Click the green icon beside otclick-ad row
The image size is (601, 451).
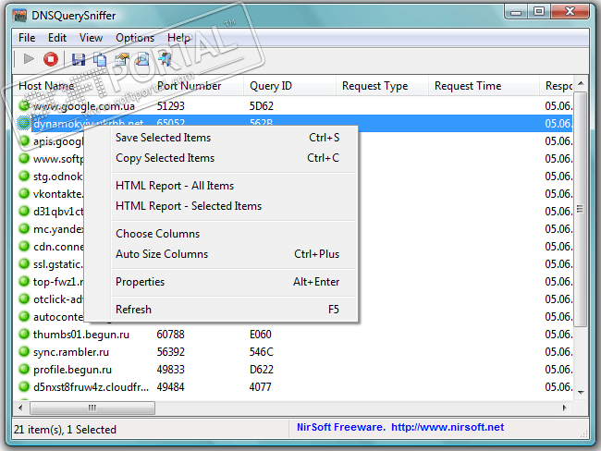[x=24, y=299]
